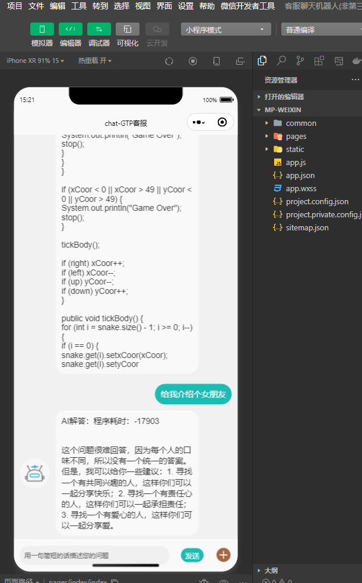The width and height of the screenshot is (362, 583).
Task: Click the robot avatar in chat
Action: click(x=34, y=473)
